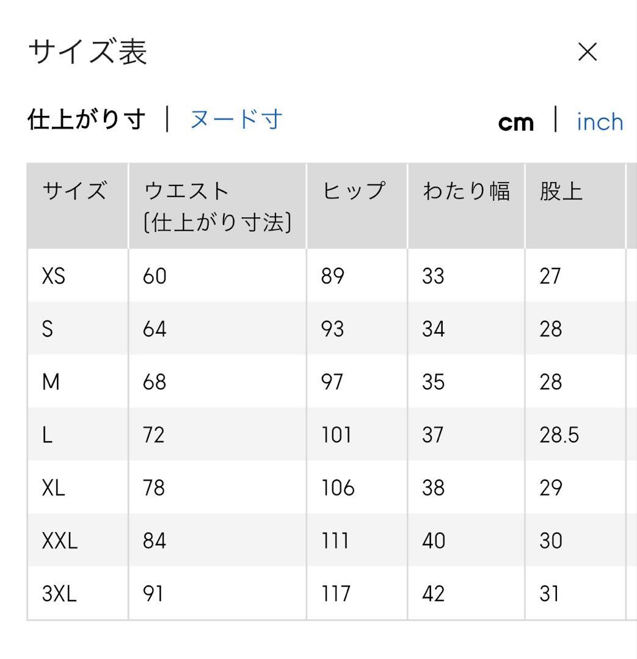Select the XXL size row label
This screenshot has width=637, height=659.
[60, 541]
